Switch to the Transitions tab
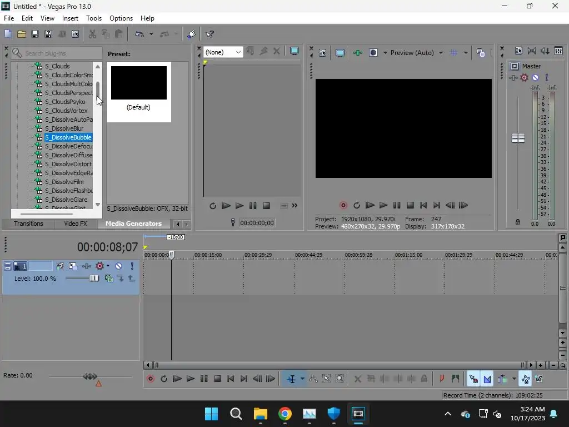 point(28,224)
